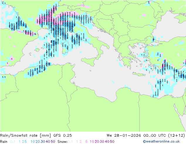
Task: Click the island of Sicily on the map
Action: point(89,61)
